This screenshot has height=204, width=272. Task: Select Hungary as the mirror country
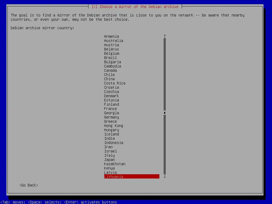pos(112,130)
